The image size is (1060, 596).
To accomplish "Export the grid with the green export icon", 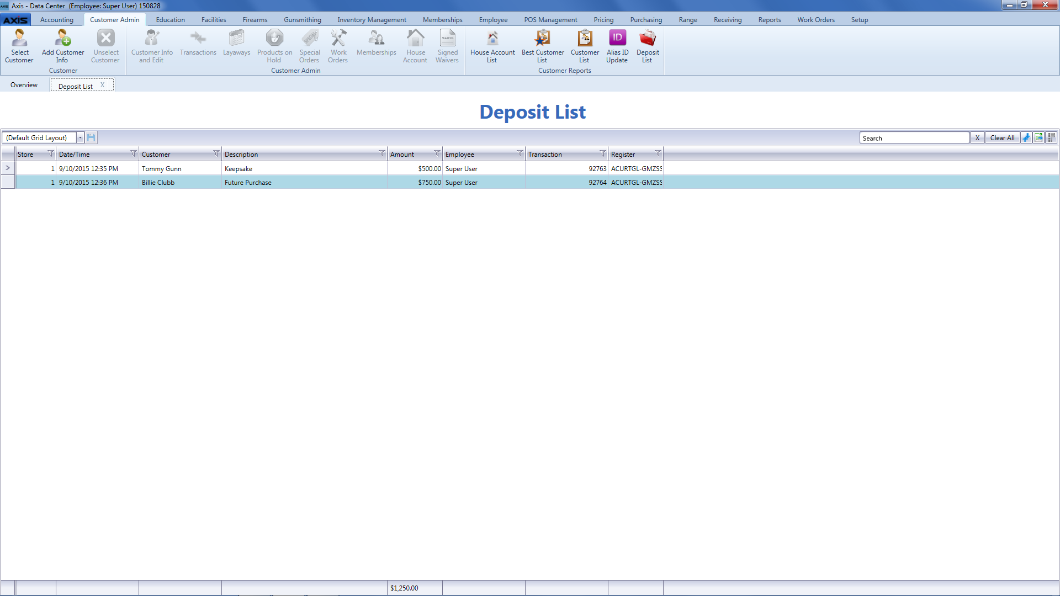I will (1038, 137).
